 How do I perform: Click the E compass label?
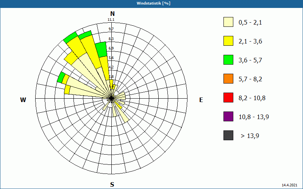pos(201,100)
